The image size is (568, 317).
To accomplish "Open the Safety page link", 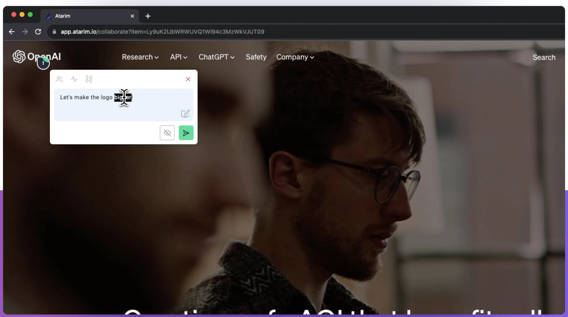I will [x=256, y=57].
